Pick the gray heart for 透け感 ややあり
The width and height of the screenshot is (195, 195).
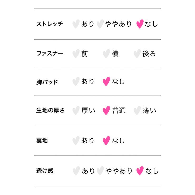100,171
